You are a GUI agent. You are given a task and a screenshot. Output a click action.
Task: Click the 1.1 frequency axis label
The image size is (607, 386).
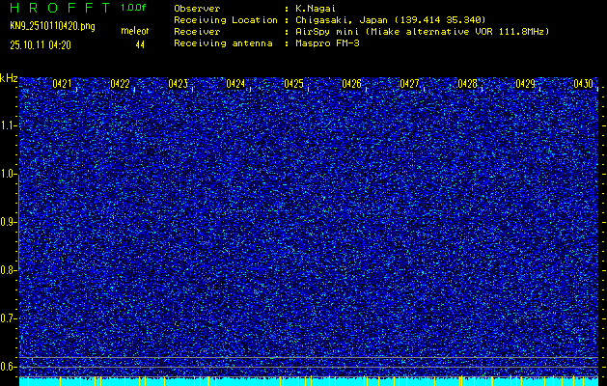point(9,125)
